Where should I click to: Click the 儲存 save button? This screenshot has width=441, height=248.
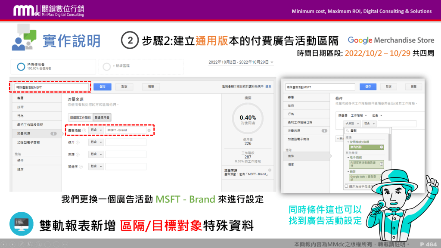pos(102,86)
